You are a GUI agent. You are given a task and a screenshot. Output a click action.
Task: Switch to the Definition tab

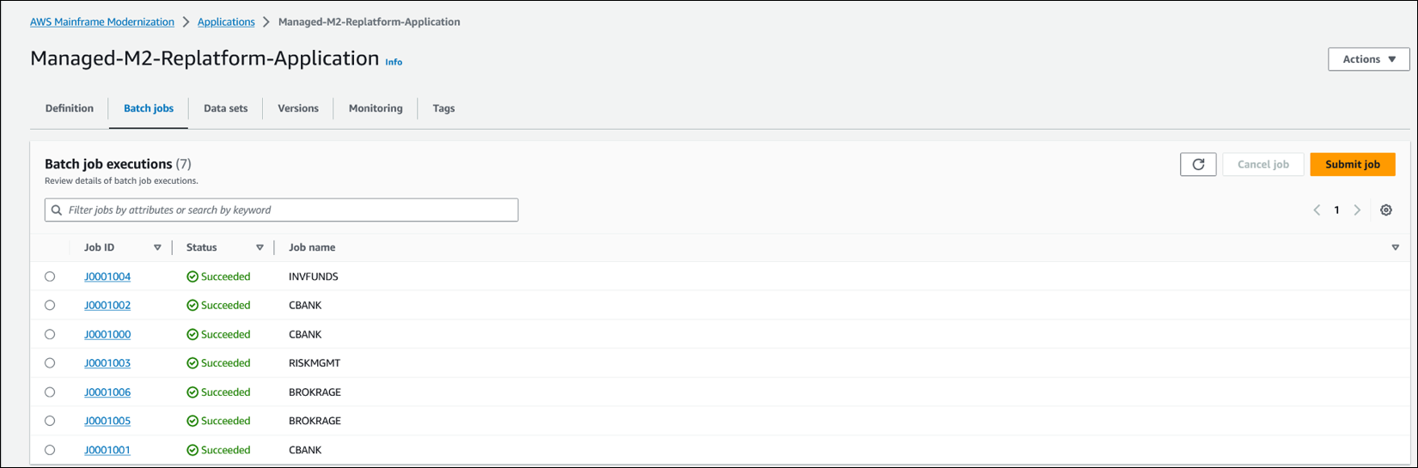[x=70, y=108]
